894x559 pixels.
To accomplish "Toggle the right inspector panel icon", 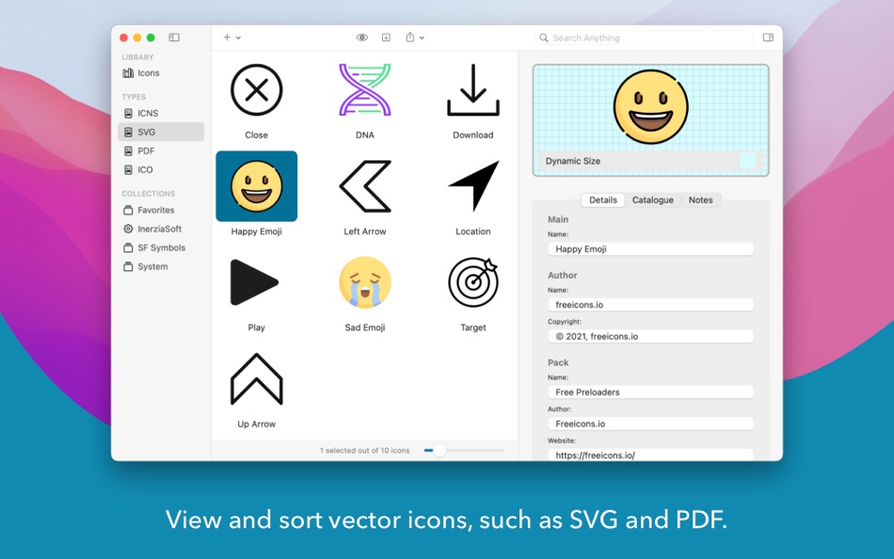I will pyautogui.click(x=768, y=38).
